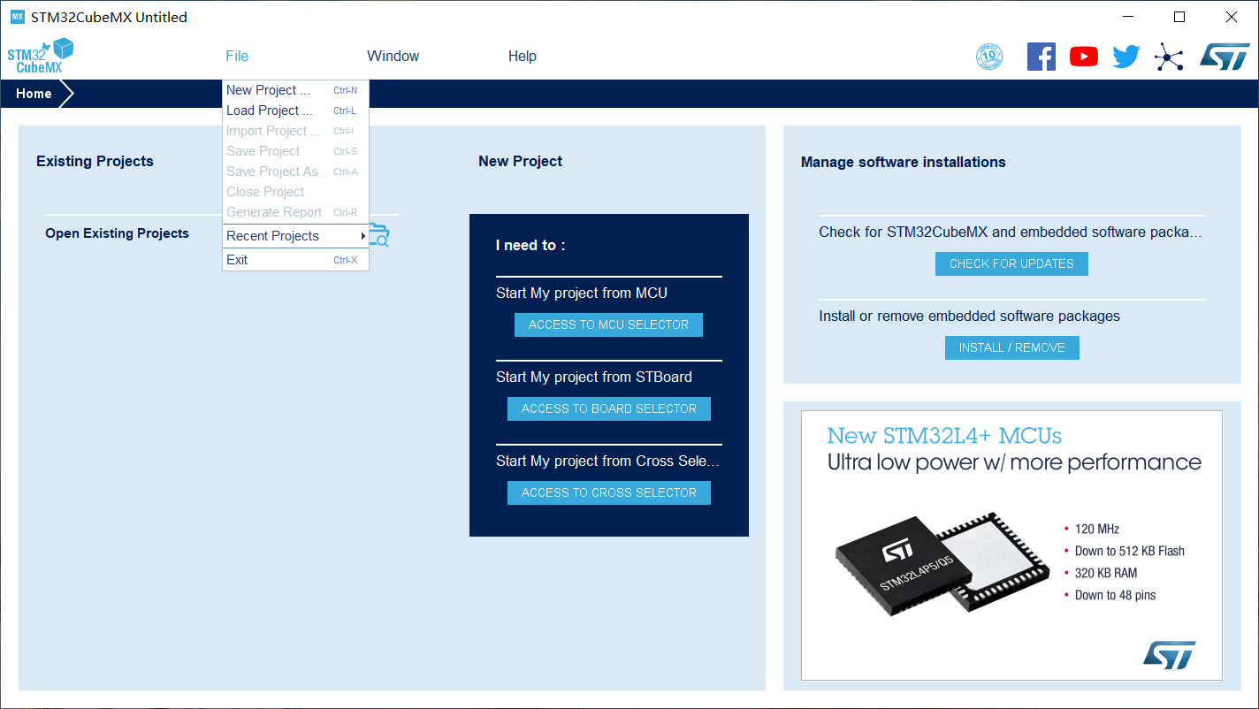Open the Window menu
The width and height of the screenshot is (1259, 709).
coord(393,56)
